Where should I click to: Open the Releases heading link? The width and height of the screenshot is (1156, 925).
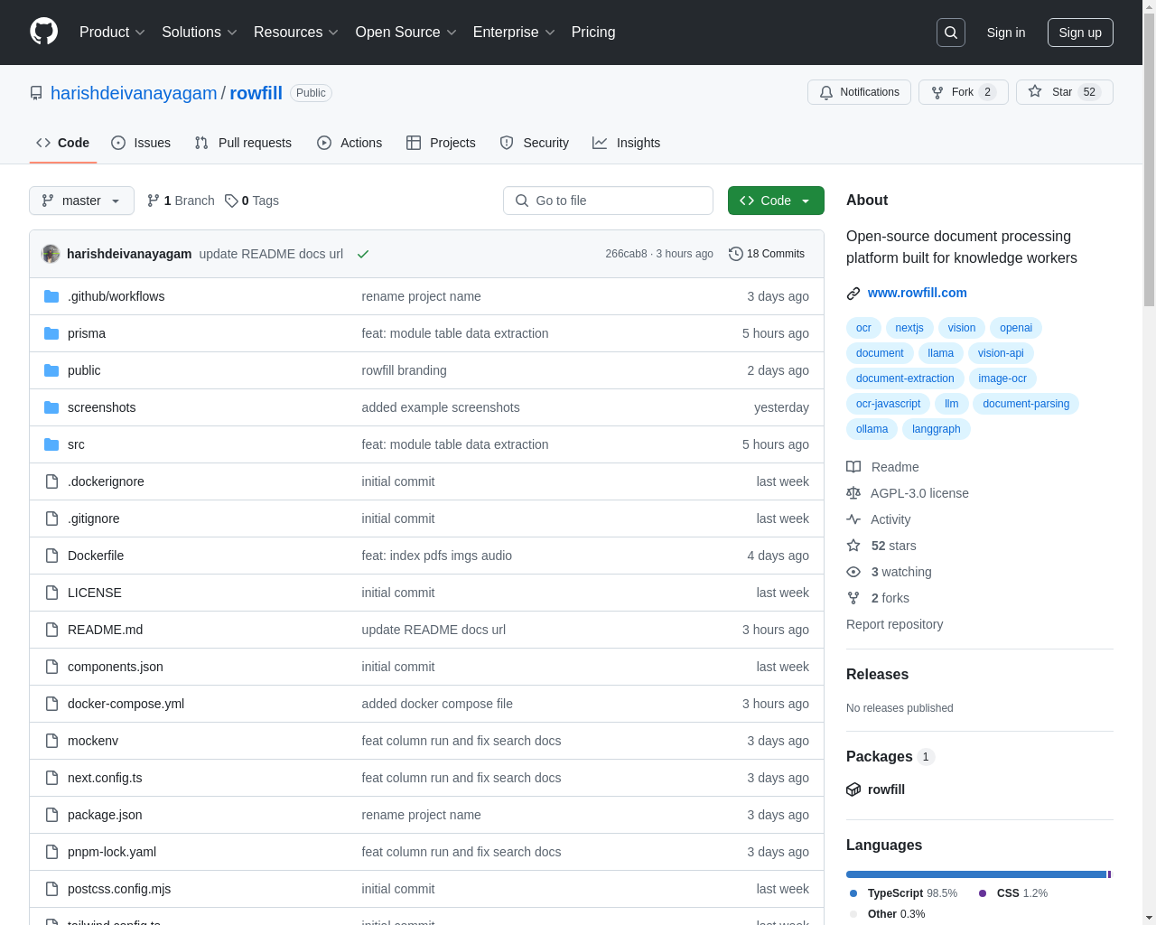tap(877, 675)
